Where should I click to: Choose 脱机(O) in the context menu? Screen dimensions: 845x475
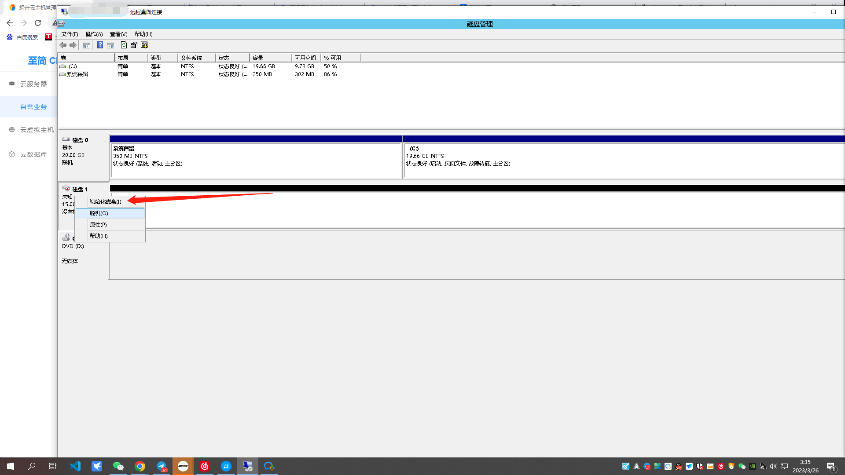point(99,213)
